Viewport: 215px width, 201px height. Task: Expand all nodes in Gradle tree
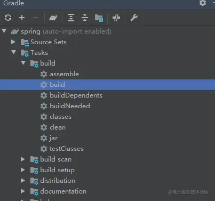pyautogui.click(x=71, y=18)
